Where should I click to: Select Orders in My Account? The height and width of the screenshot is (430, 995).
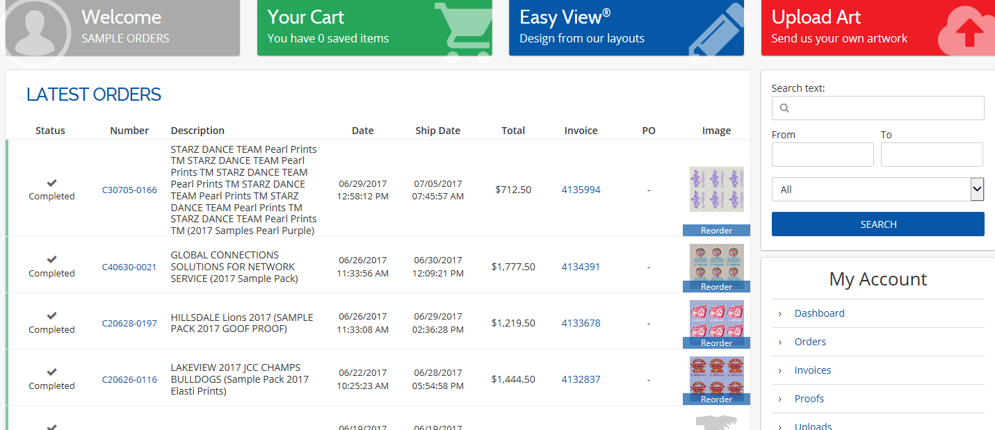810,341
